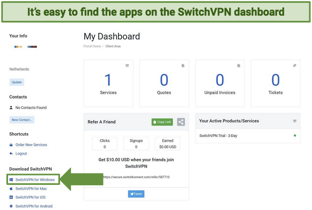
Task: Click the Tweet button
Action: (x=136, y=194)
